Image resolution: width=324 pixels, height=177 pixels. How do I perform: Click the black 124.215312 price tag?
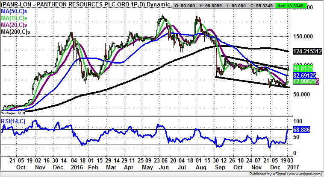[x=307, y=51]
